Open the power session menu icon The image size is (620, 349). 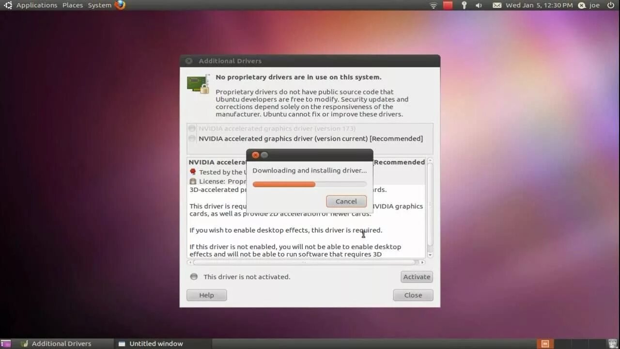coord(610,5)
